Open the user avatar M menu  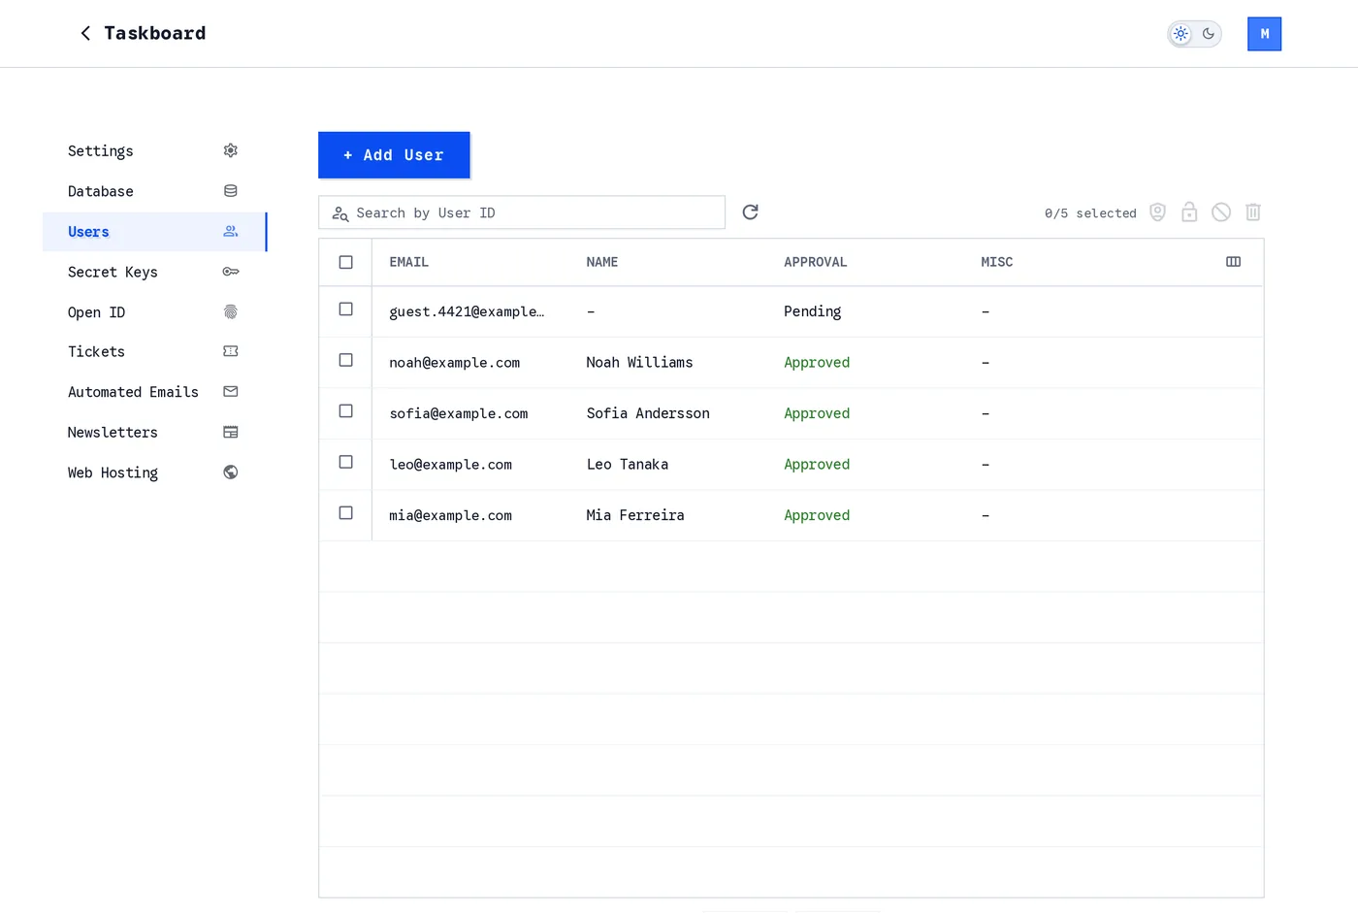click(1264, 34)
